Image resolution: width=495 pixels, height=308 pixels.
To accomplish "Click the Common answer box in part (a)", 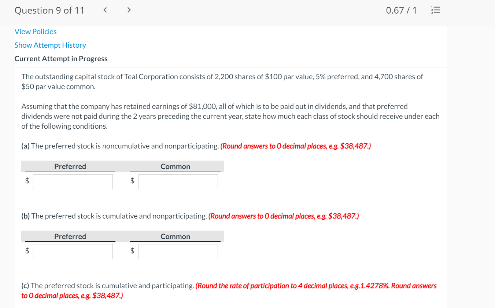I will pos(178,181).
